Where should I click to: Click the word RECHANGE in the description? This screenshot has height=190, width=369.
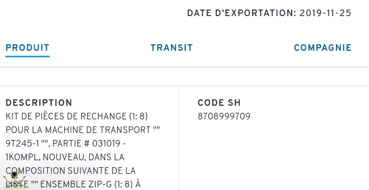coord(103,116)
